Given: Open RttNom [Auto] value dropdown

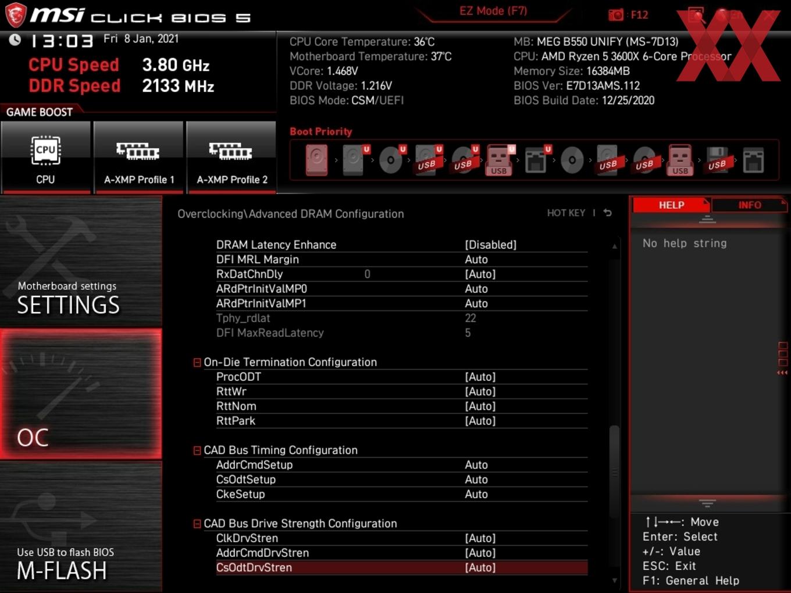Looking at the screenshot, I should [x=480, y=406].
